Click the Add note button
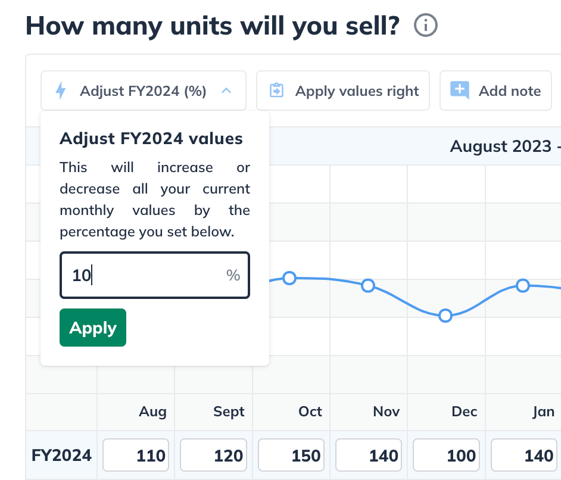This screenshot has width=561, height=480. [x=495, y=91]
